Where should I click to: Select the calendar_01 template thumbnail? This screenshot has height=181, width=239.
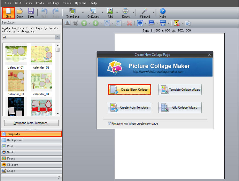tap(16, 55)
